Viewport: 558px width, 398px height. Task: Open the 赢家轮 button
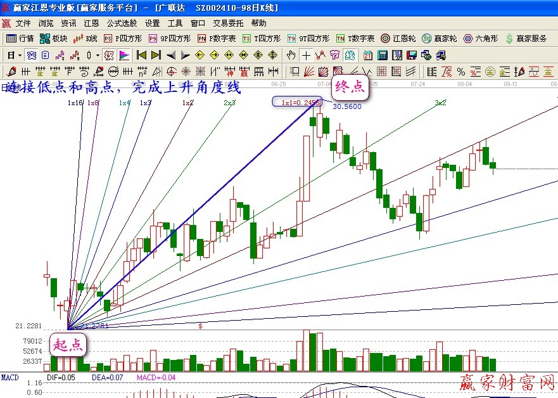point(439,39)
